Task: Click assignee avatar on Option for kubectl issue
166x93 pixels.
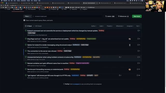Action: [x=130, y=45]
